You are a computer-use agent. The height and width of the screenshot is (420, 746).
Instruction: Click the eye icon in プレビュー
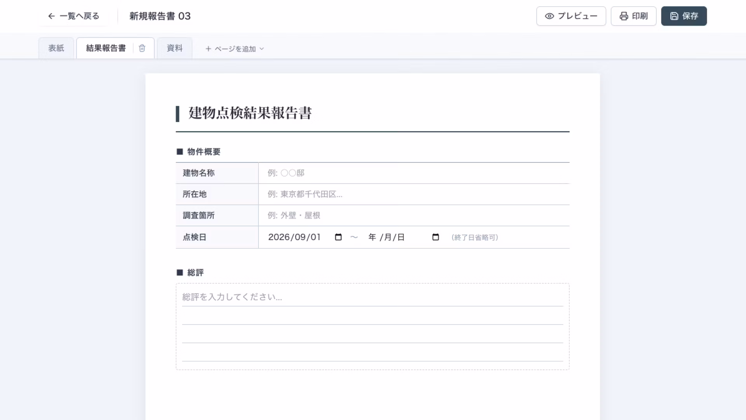click(x=549, y=16)
